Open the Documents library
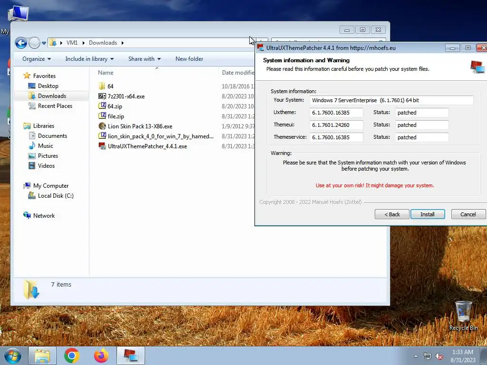487x365 pixels. 52,135
